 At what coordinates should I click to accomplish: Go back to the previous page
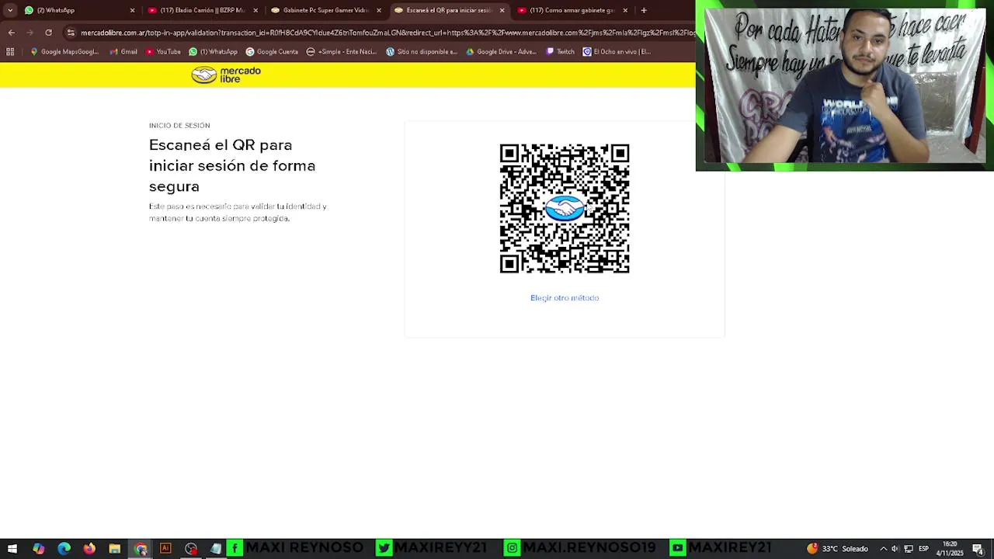(x=11, y=33)
